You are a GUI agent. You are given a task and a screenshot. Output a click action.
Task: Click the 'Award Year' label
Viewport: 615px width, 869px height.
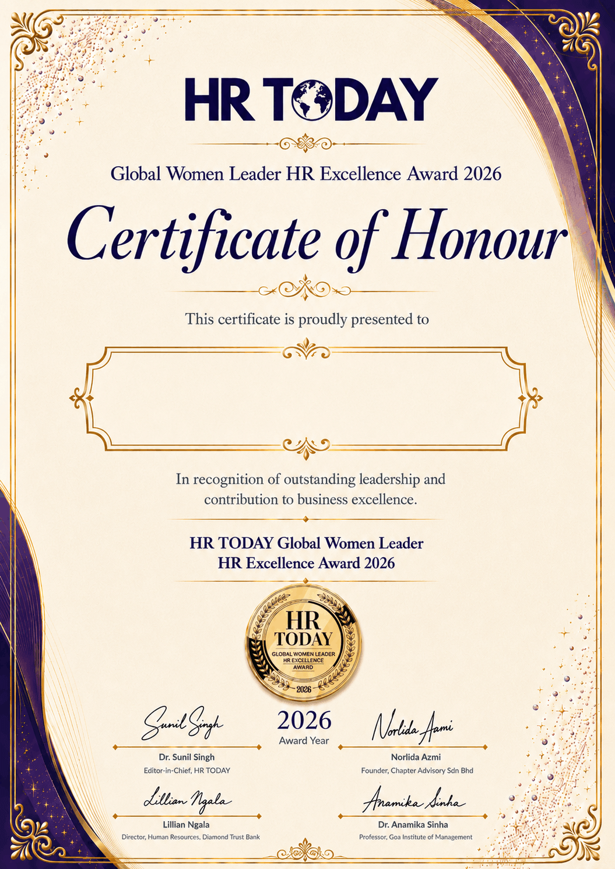click(304, 741)
